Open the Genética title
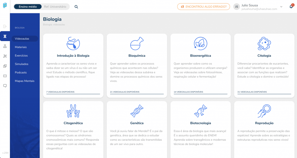The image size is (297, 158). 137,123
